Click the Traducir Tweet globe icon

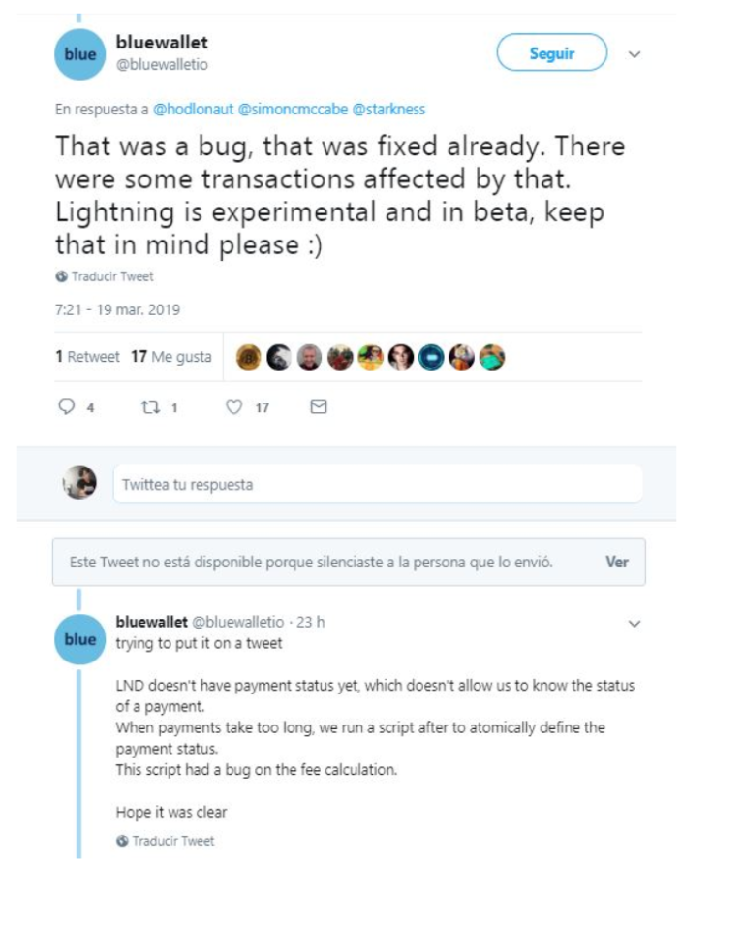click(x=64, y=278)
